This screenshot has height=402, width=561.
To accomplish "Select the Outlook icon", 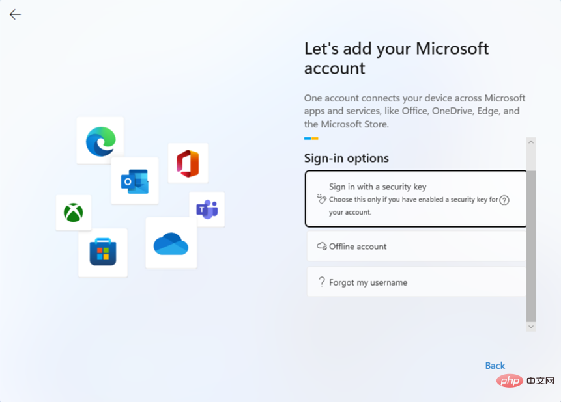I will [x=134, y=181].
